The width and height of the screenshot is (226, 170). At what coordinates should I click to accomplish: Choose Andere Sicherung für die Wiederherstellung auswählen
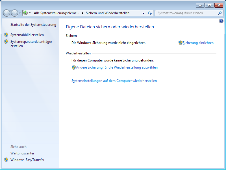click(x=117, y=67)
